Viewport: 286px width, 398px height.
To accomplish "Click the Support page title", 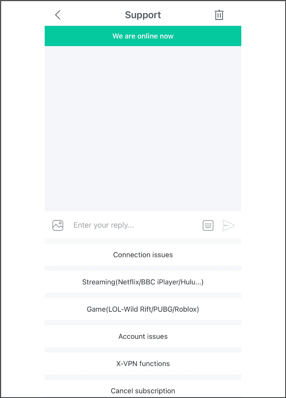I will (143, 15).
